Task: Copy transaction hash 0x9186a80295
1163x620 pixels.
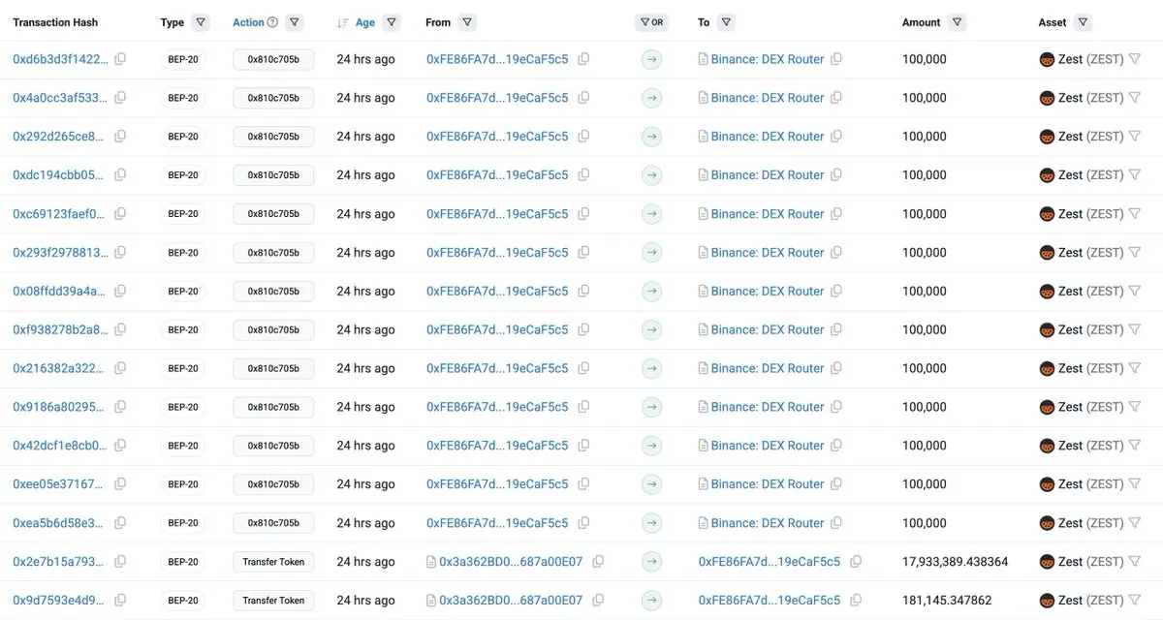Action: click(120, 407)
